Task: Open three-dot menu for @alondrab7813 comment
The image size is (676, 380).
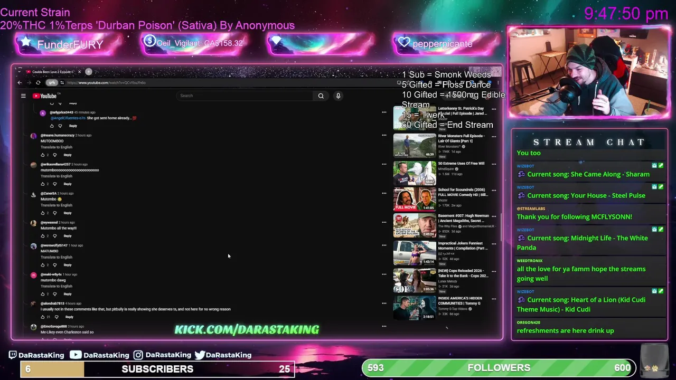Action: tap(384, 303)
